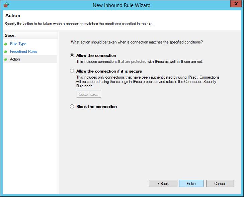
Task: Click the green bullet beside Predefined Rules
Action: coord(5,52)
